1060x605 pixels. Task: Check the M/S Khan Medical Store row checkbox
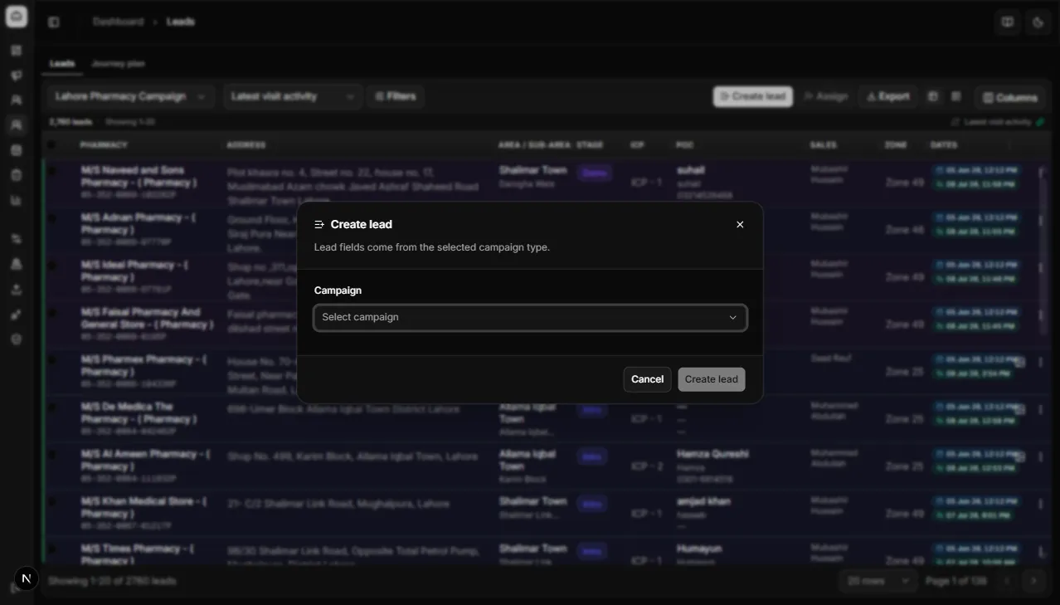(52, 502)
